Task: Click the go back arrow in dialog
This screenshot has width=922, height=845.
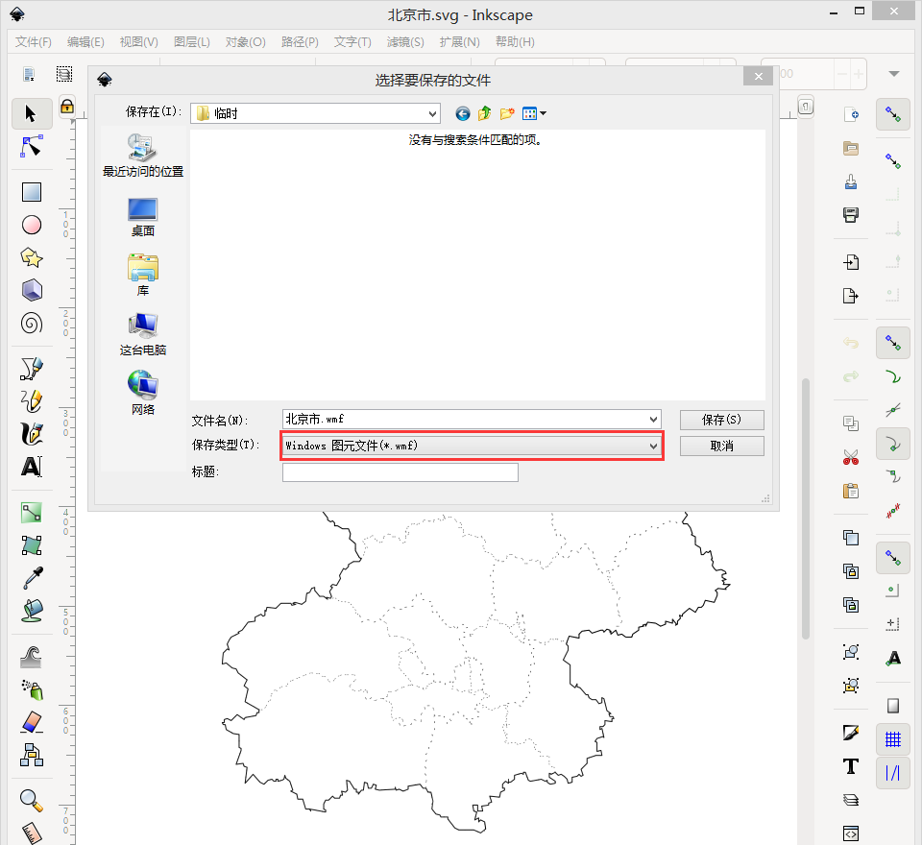Action: (x=463, y=113)
